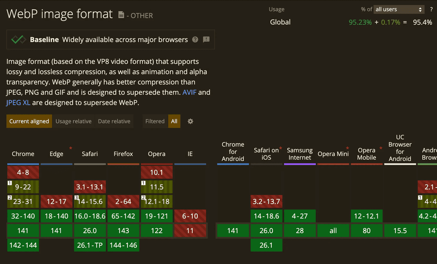This screenshot has height=264, width=437.
Task: Select the All browsers tab
Action: (x=174, y=121)
